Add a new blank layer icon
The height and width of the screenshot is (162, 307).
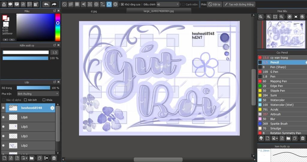tap(4, 158)
